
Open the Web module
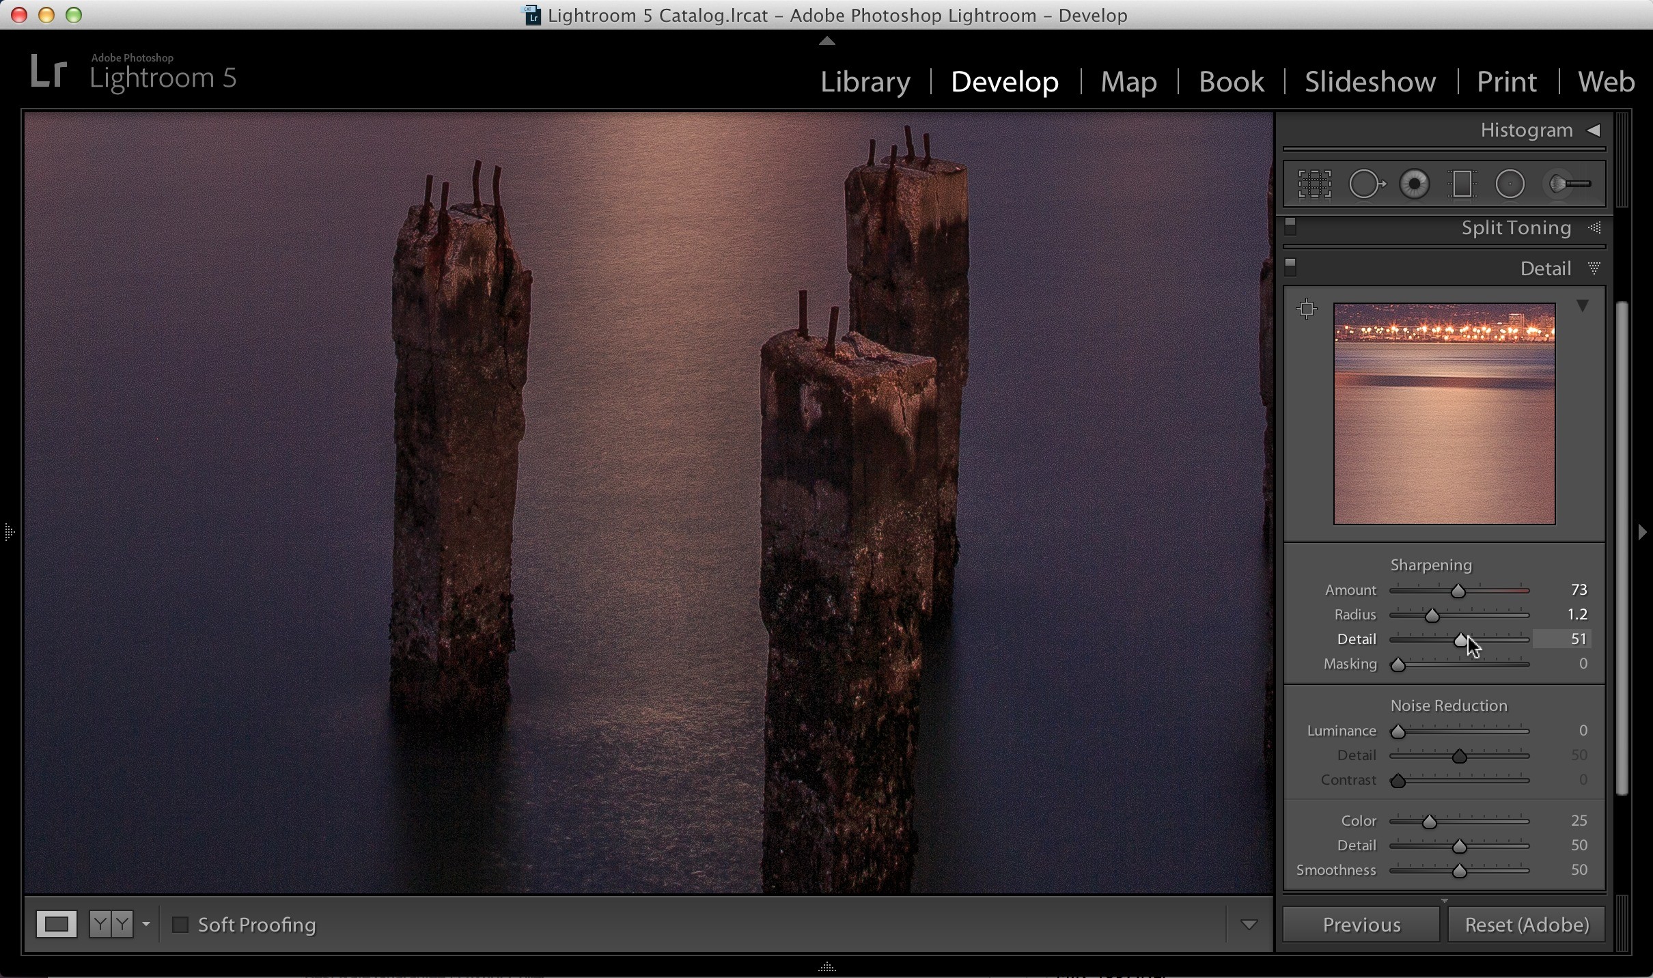1606,82
